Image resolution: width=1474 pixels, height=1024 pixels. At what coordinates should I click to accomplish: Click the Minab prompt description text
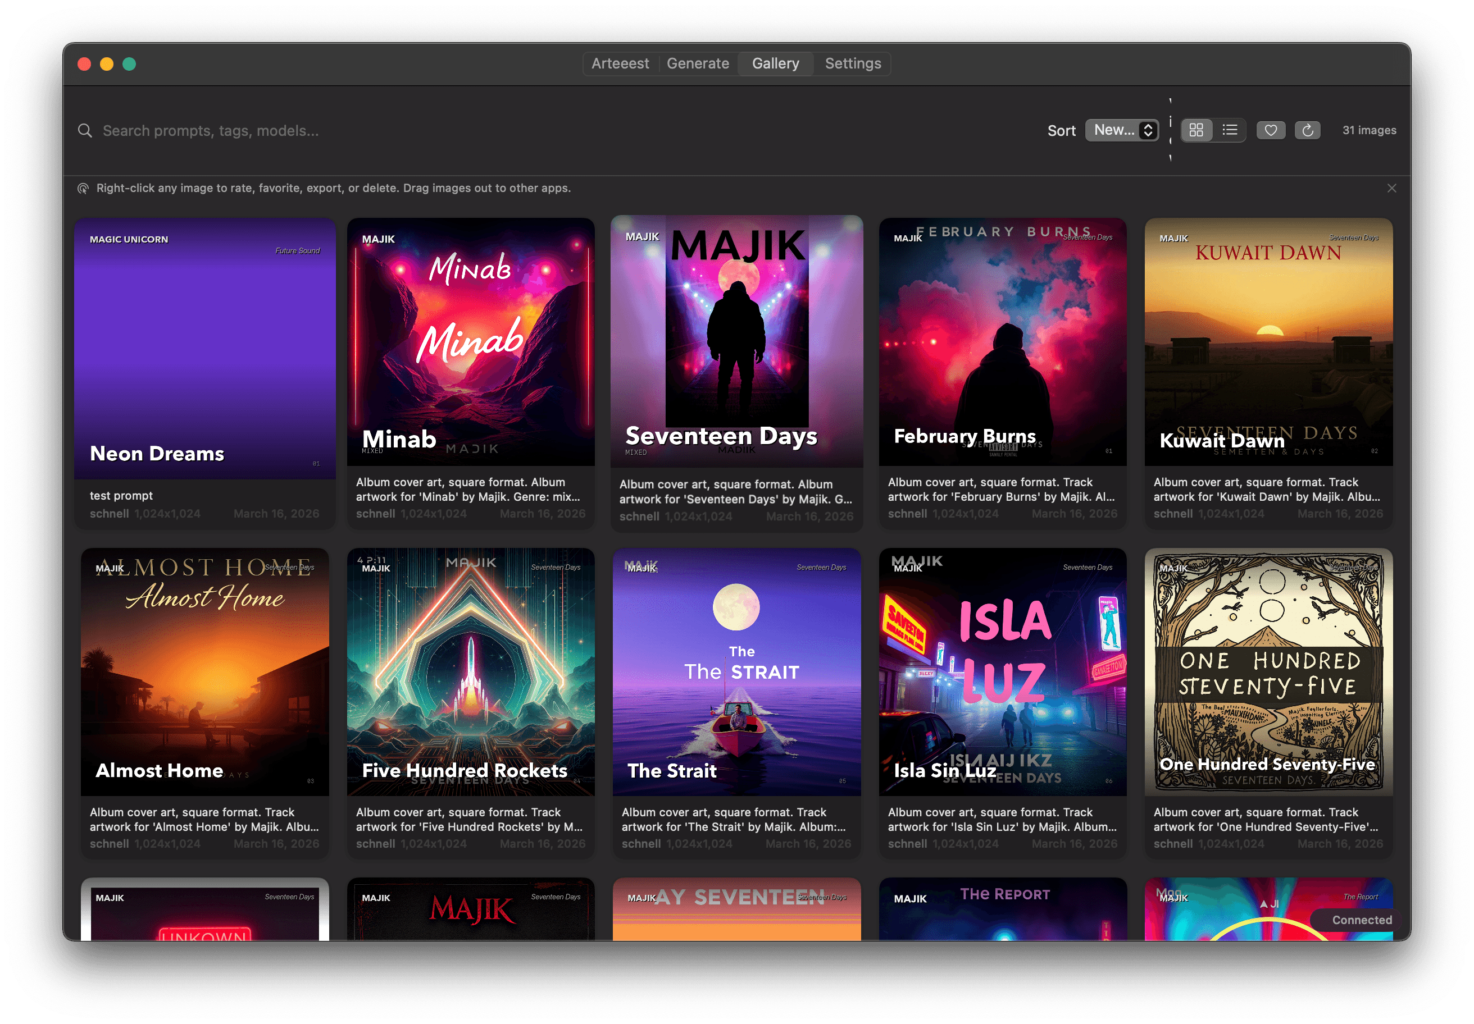[x=468, y=490]
